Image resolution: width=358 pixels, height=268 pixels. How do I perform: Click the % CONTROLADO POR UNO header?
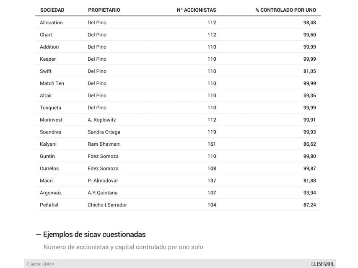(285, 10)
